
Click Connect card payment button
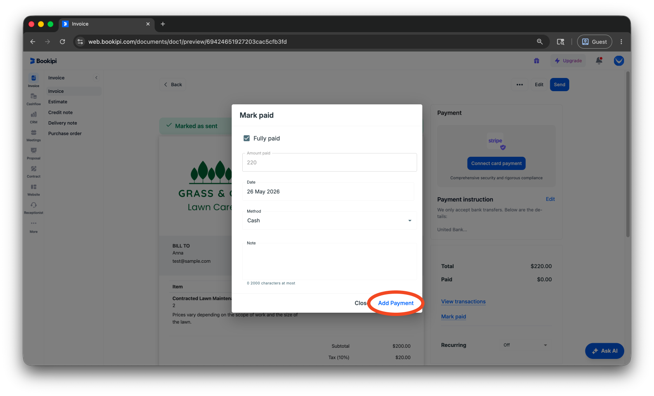[496, 163]
